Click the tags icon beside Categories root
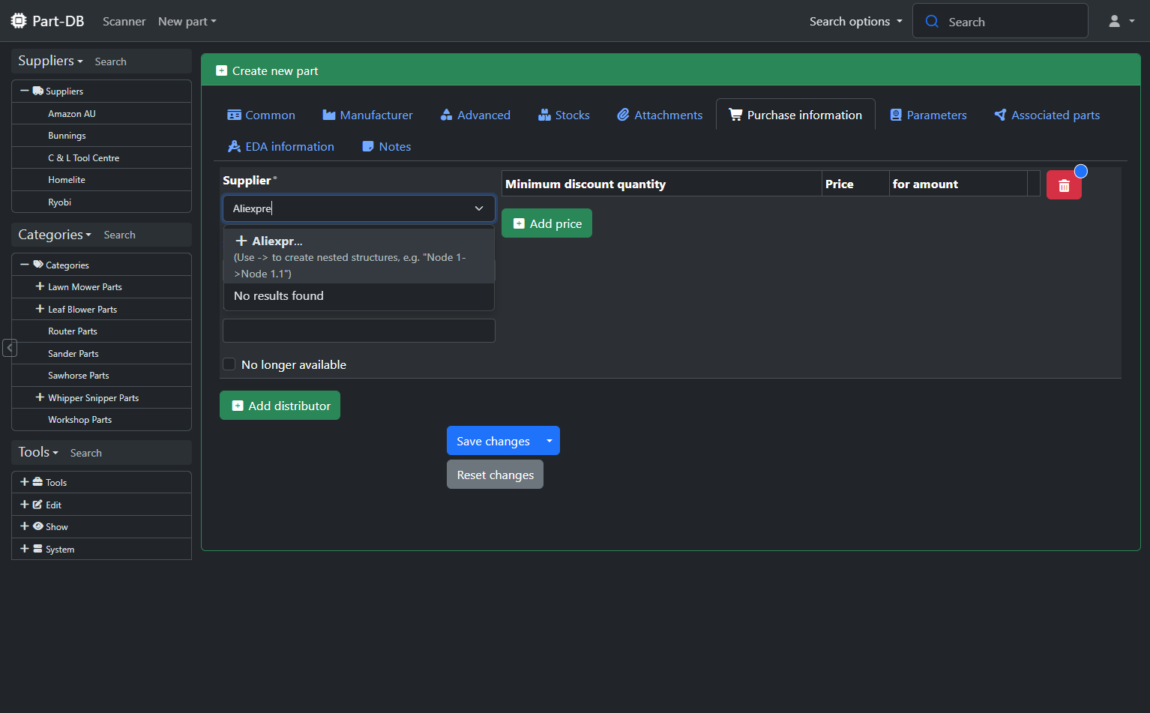 click(x=37, y=265)
